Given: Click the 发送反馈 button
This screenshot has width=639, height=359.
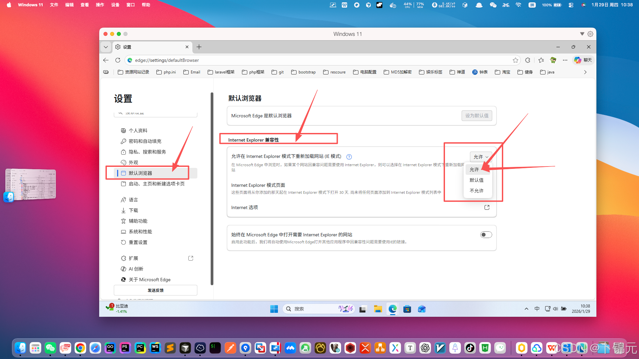Looking at the screenshot, I should 155,290.
